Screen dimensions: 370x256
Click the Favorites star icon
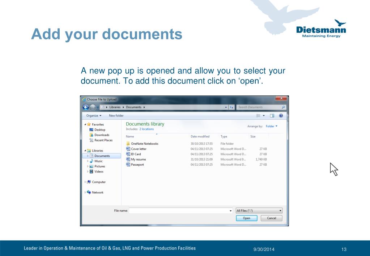coord(89,124)
